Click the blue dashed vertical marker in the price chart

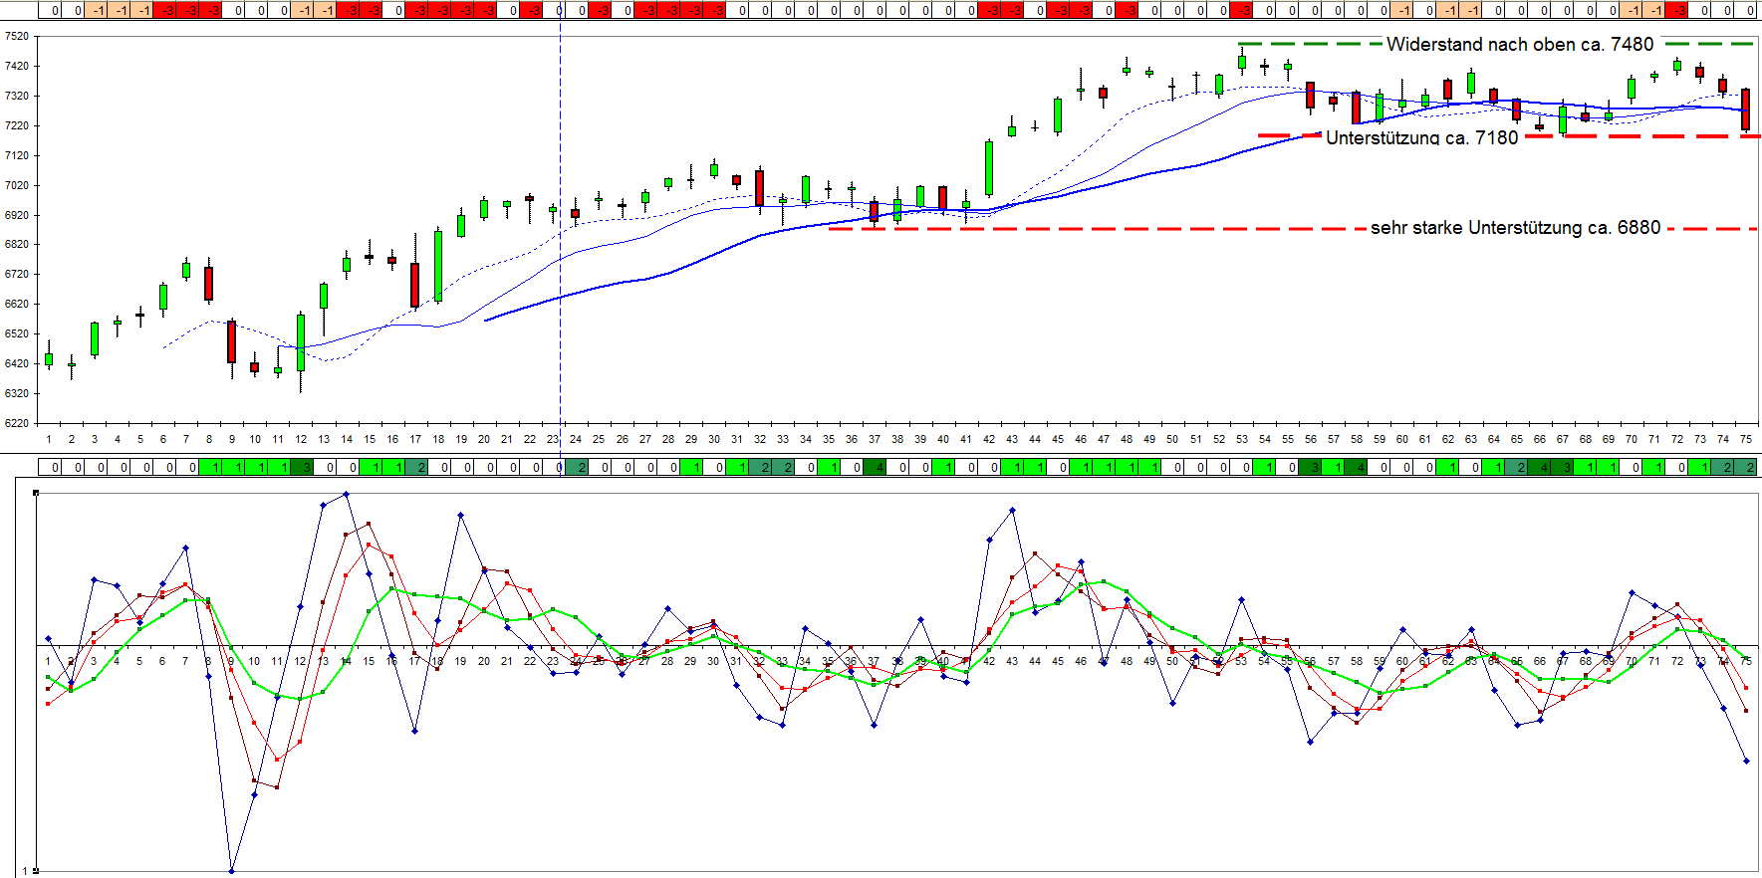click(560, 229)
